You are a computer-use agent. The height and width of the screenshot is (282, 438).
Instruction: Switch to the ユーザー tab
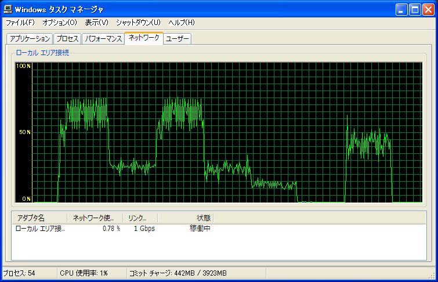pyautogui.click(x=178, y=39)
